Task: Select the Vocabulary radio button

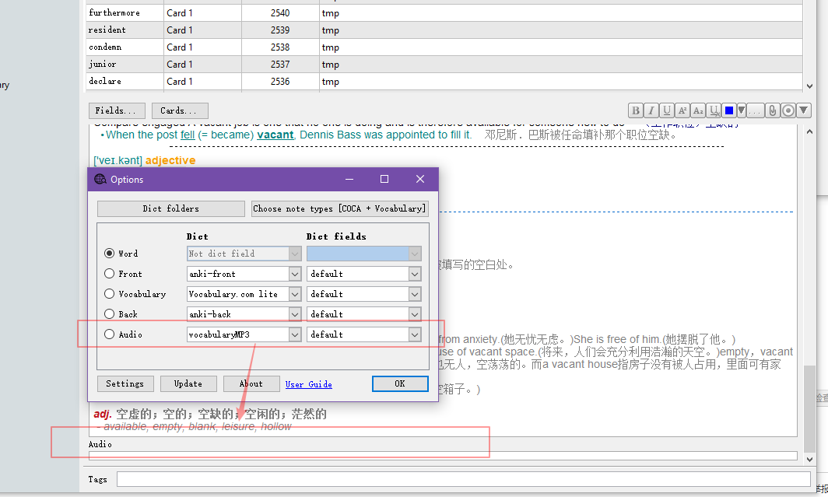Action: pyautogui.click(x=109, y=293)
